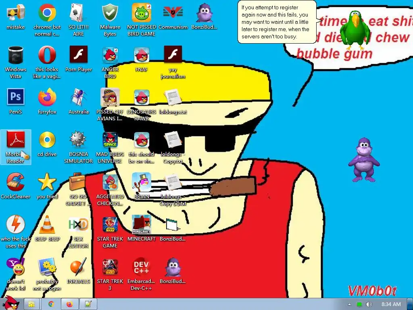Open the taskbar file explorer button
This screenshot has height=310, width=413.
pyautogui.click(x=31, y=304)
